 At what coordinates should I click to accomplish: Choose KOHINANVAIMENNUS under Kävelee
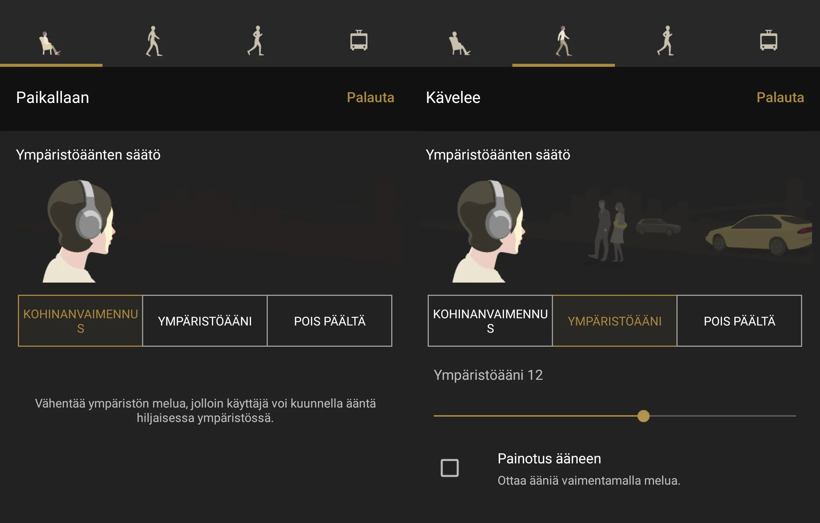pos(490,321)
